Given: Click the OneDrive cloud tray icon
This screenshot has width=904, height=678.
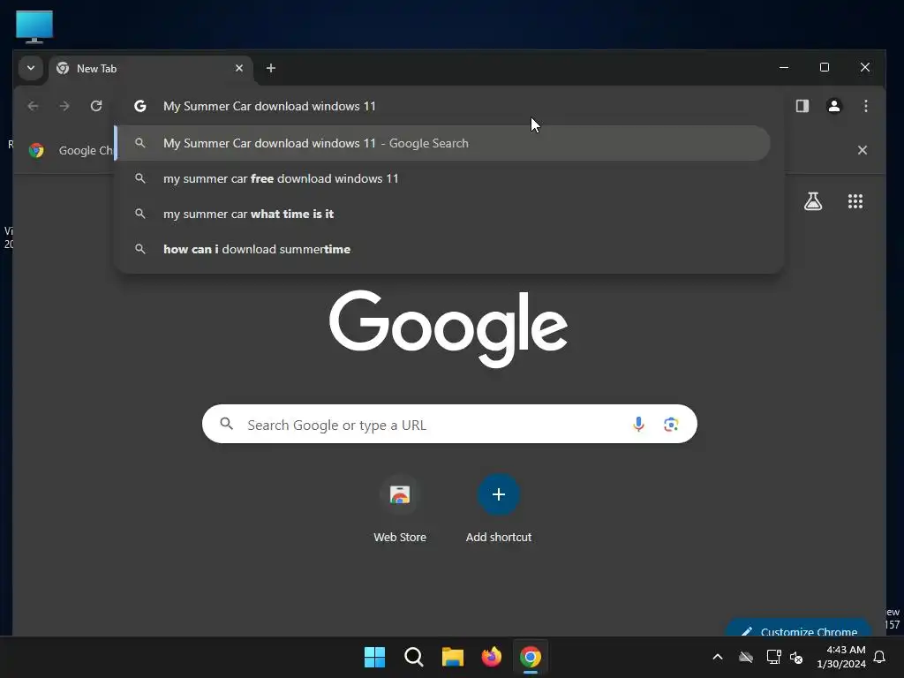Looking at the screenshot, I should (746, 657).
